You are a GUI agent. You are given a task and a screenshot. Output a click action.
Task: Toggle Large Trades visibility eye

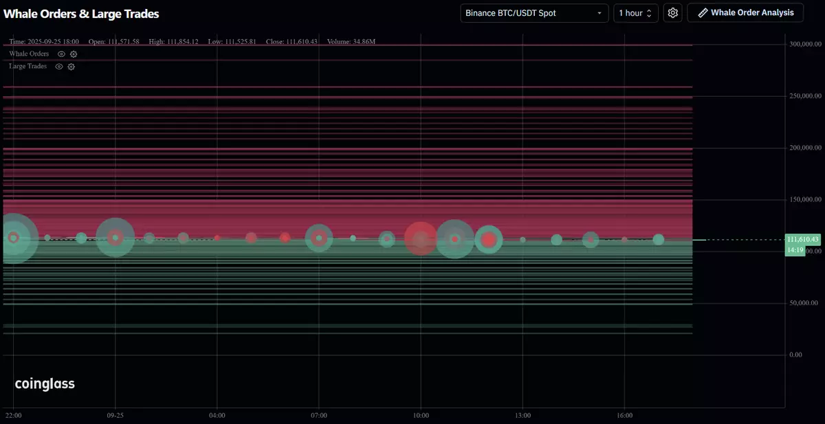(x=58, y=67)
